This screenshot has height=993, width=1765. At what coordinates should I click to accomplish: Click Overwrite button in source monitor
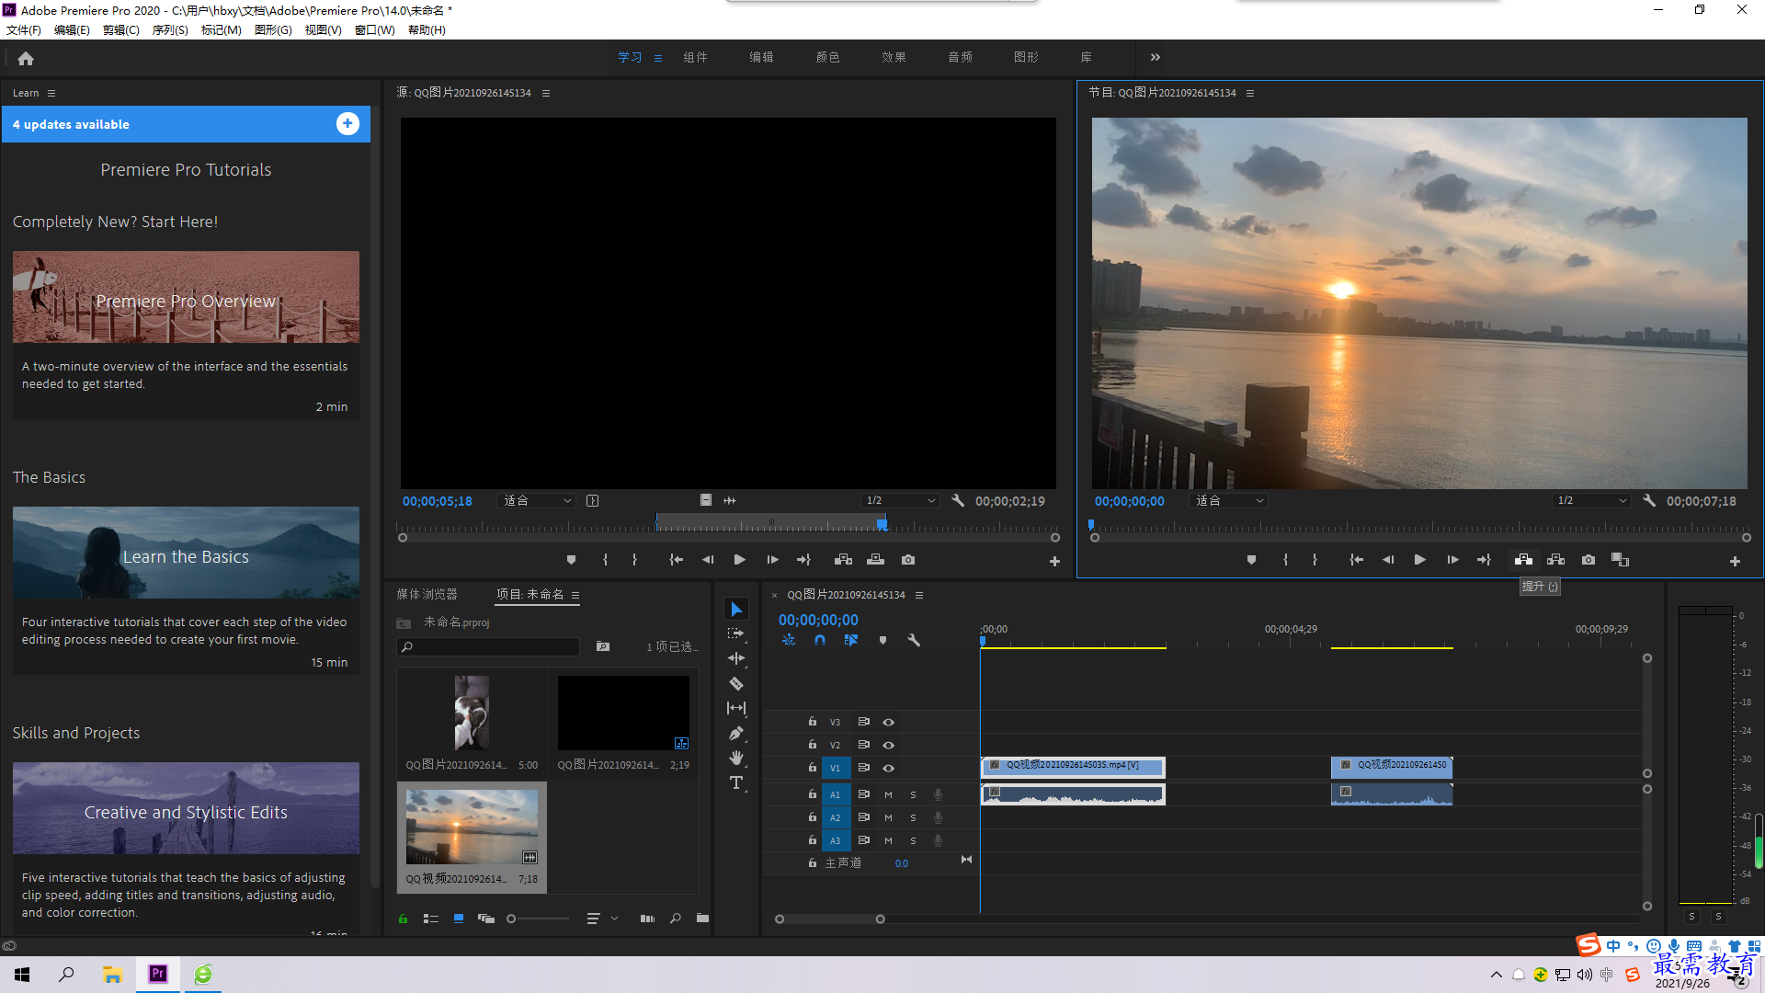[x=875, y=560]
